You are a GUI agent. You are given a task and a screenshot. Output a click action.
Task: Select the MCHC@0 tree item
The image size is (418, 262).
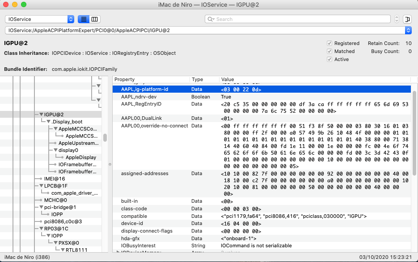click(x=55, y=200)
